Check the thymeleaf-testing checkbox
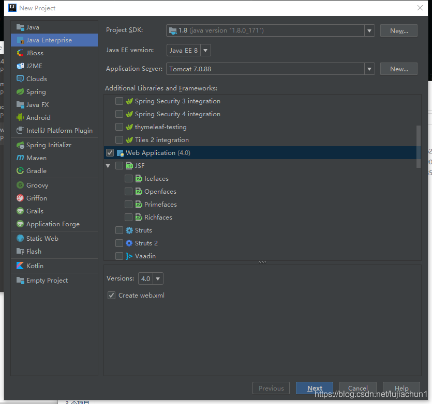The image size is (432, 404). [119, 127]
